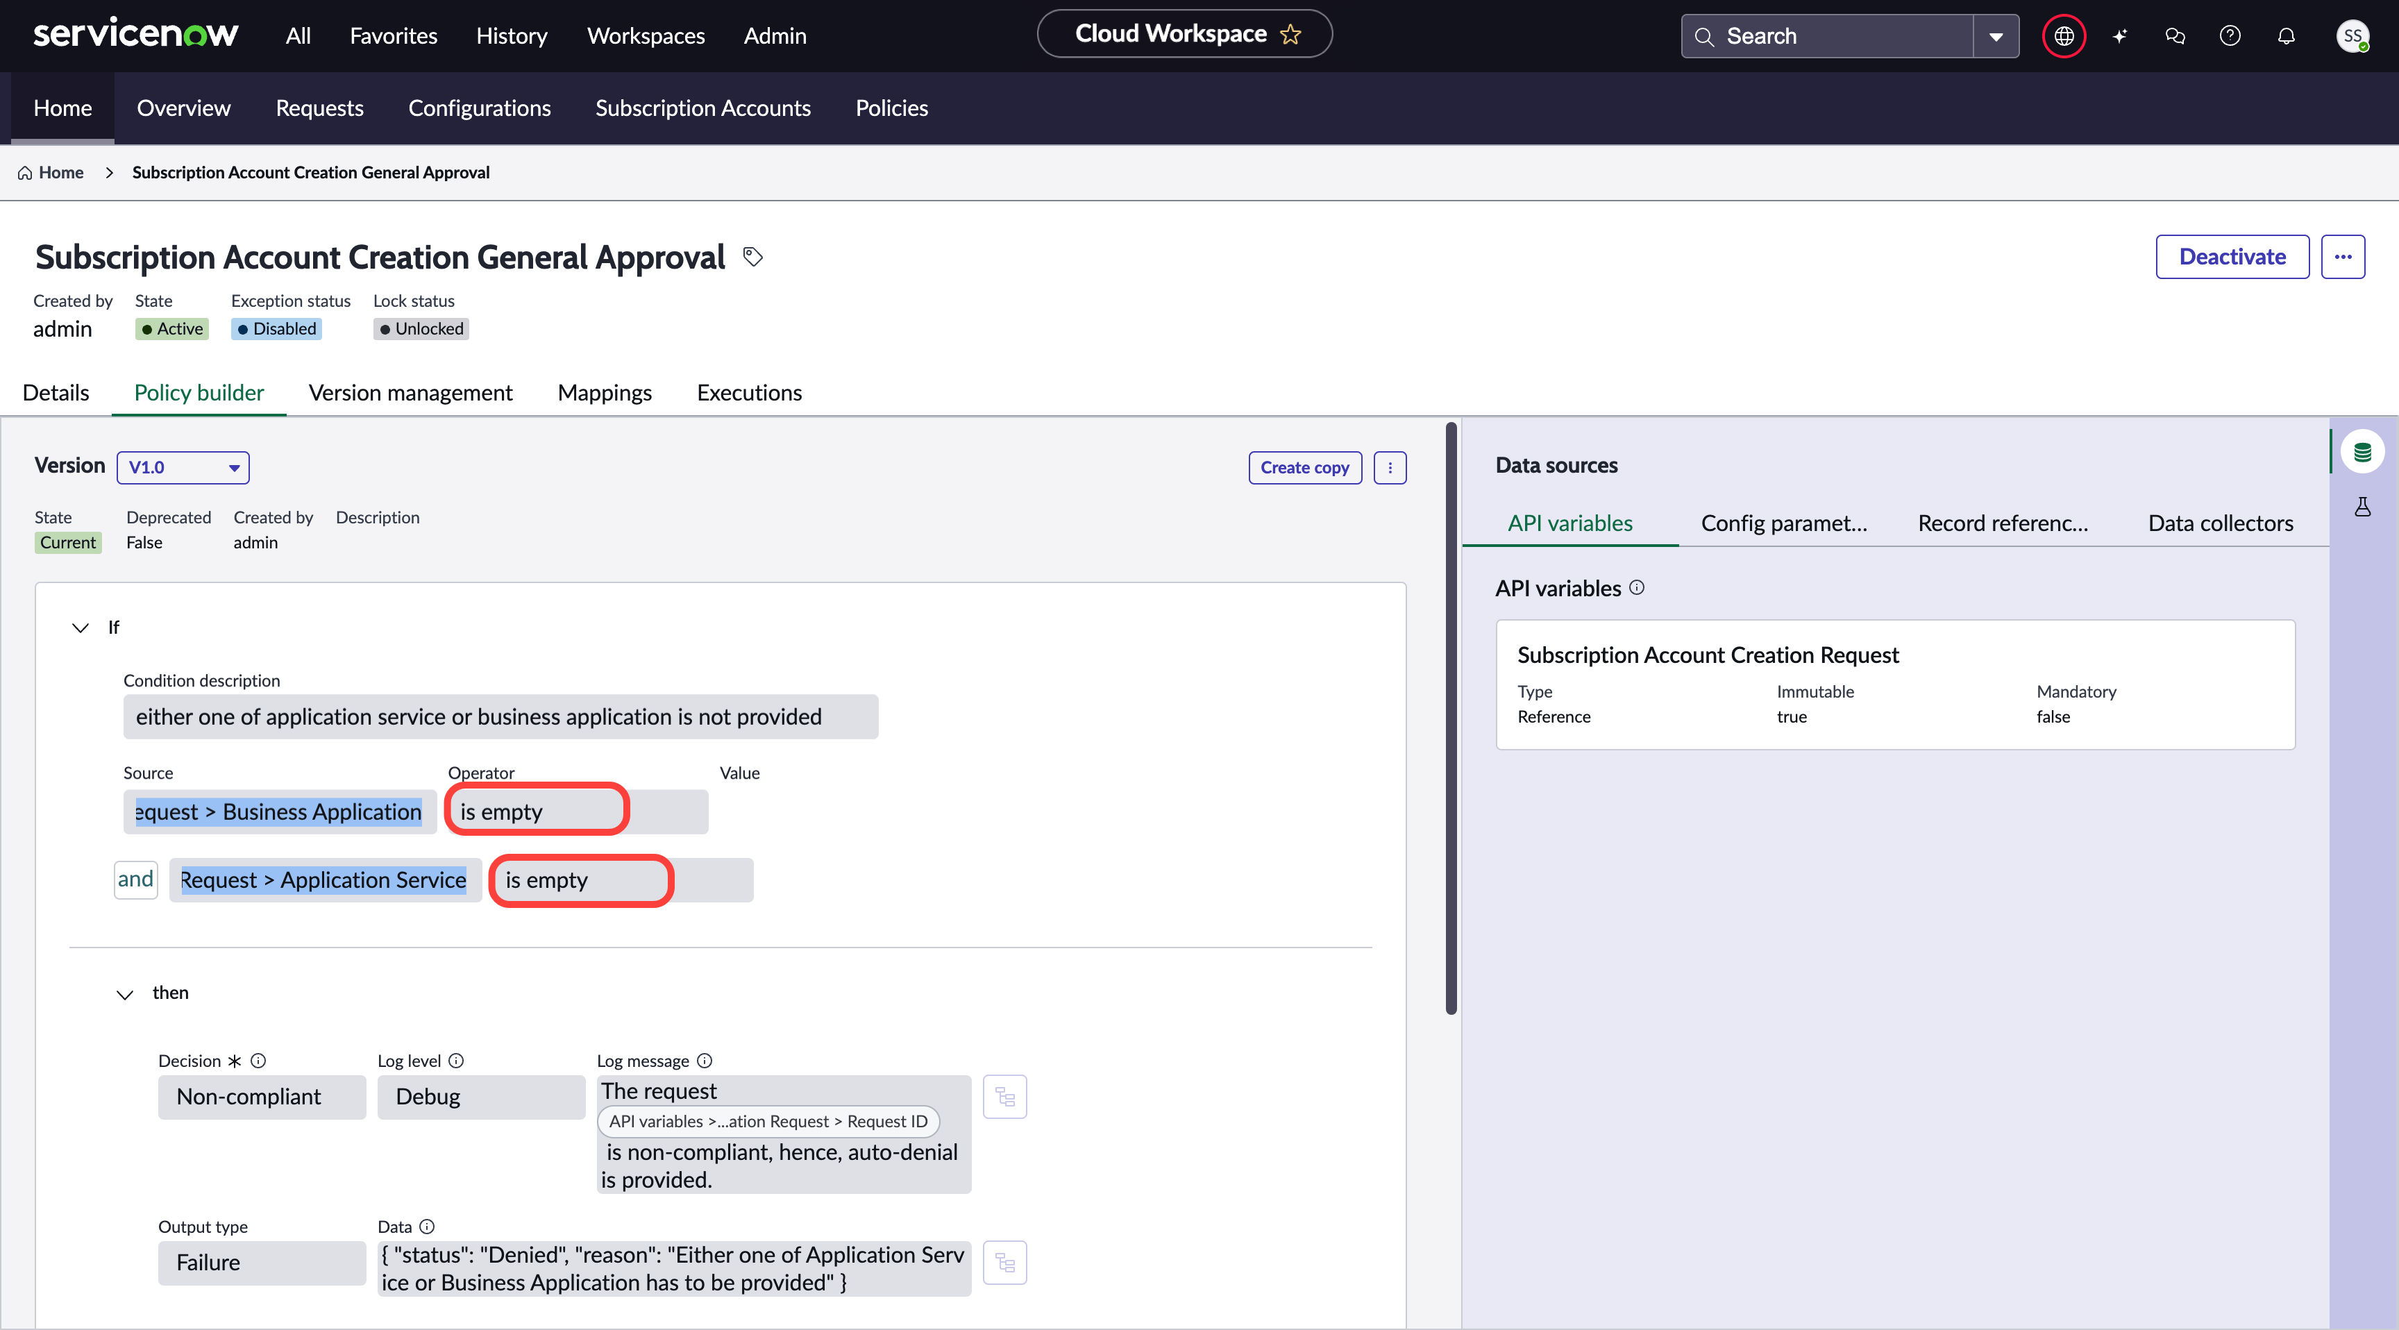This screenshot has height=1330, width=2399.
Task: Click the Home breadcrumb link
Action: (60, 174)
